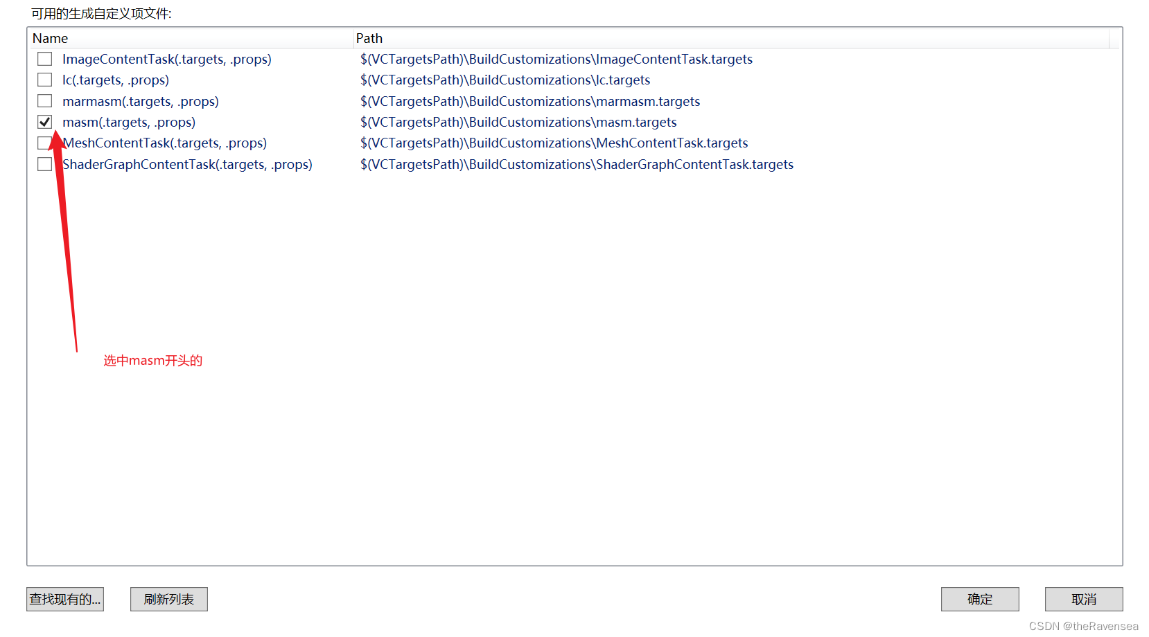This screenshot has height=637, width=1149.
Task: Click the Path column header to sort
Action: pos(369,38)
